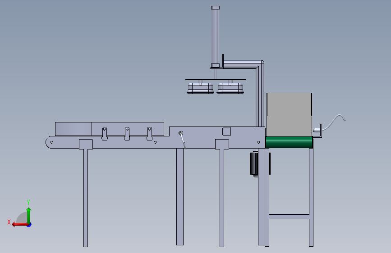The image size is (391, 253).
Task: Click the blue Z axis dot of triad
Action: point(29,225)
